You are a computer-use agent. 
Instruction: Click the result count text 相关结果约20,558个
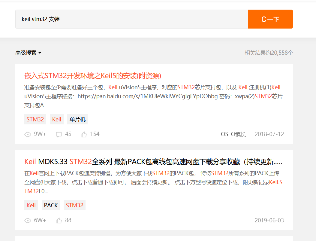tap(269, 53)
